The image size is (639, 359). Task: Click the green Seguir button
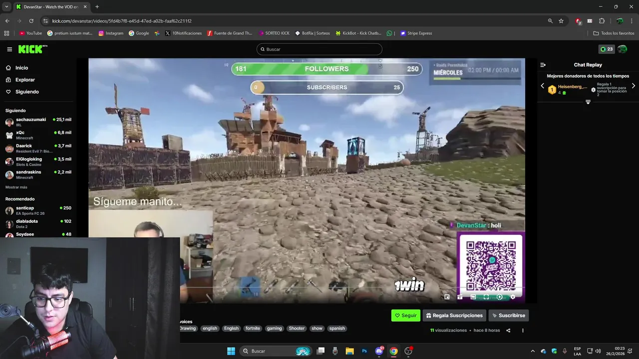(x=405, y=315)
